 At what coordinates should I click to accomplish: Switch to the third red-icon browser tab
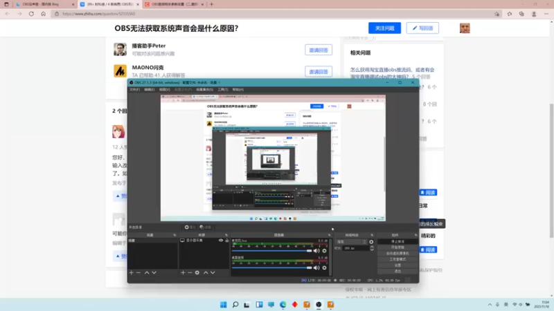(175, 4)
